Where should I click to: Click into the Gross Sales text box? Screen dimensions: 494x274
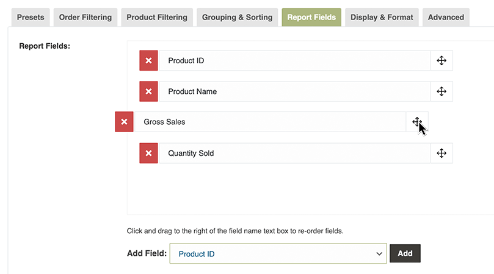coord(269,122)
